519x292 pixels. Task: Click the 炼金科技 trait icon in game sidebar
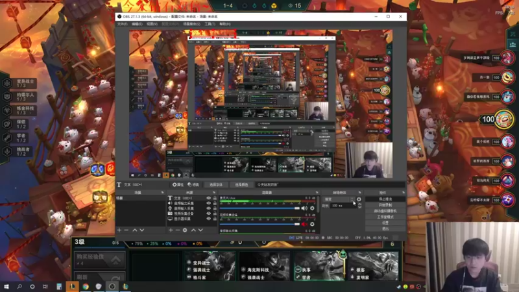(x=7, y=110)
